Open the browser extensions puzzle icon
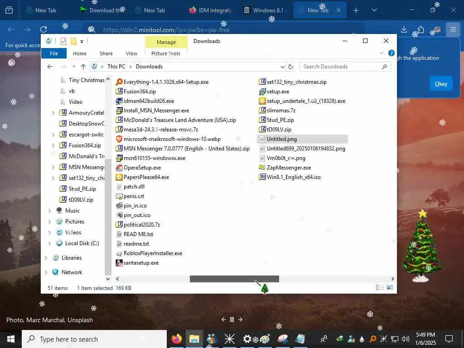Viewport: 464px width, 348px height. [420, 29]
